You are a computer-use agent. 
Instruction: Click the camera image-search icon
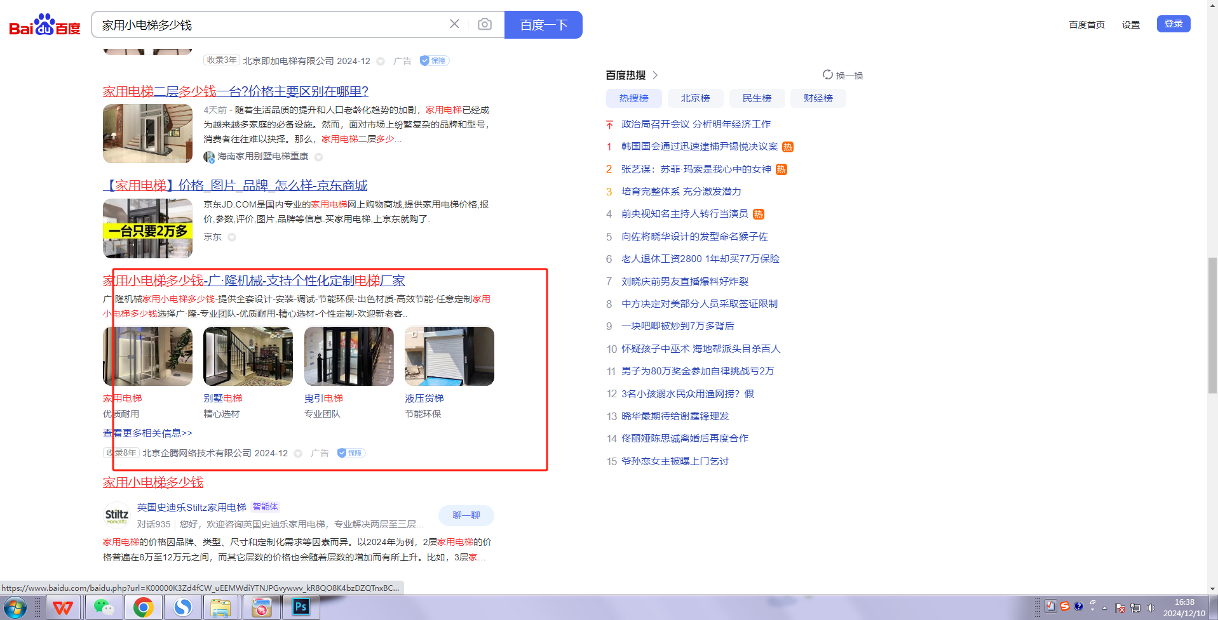coord(484,24)
